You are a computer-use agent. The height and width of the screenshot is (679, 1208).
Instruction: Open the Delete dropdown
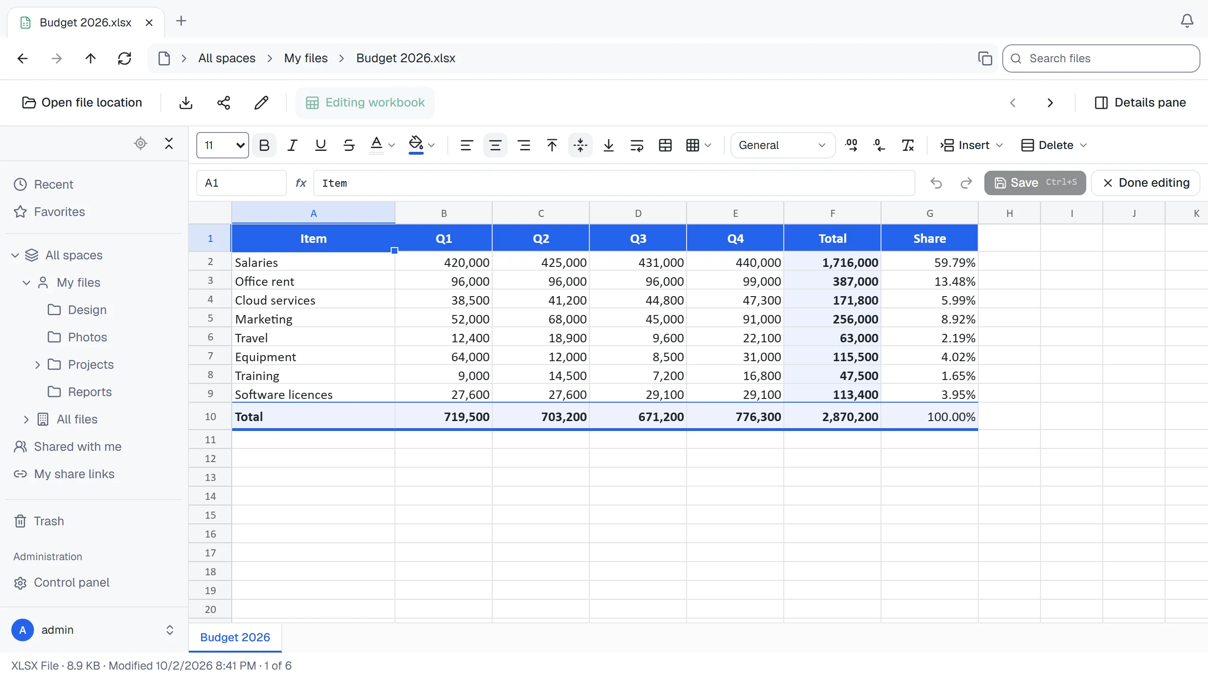coord(1054,145)
